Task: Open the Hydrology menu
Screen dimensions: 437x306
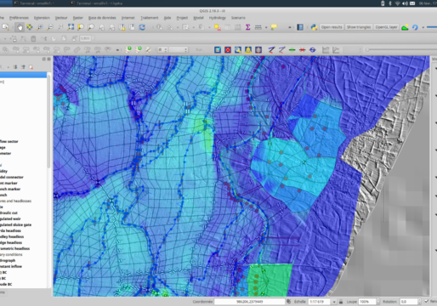Action: pyautogui.click(x=218, y=18)
